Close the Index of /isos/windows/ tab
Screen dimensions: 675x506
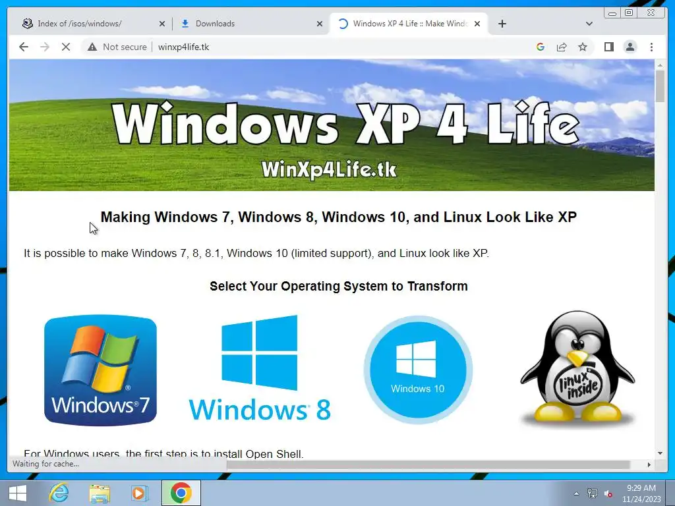coord(162,24)
